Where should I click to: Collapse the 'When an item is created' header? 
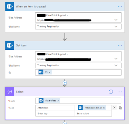coord(65,6)
